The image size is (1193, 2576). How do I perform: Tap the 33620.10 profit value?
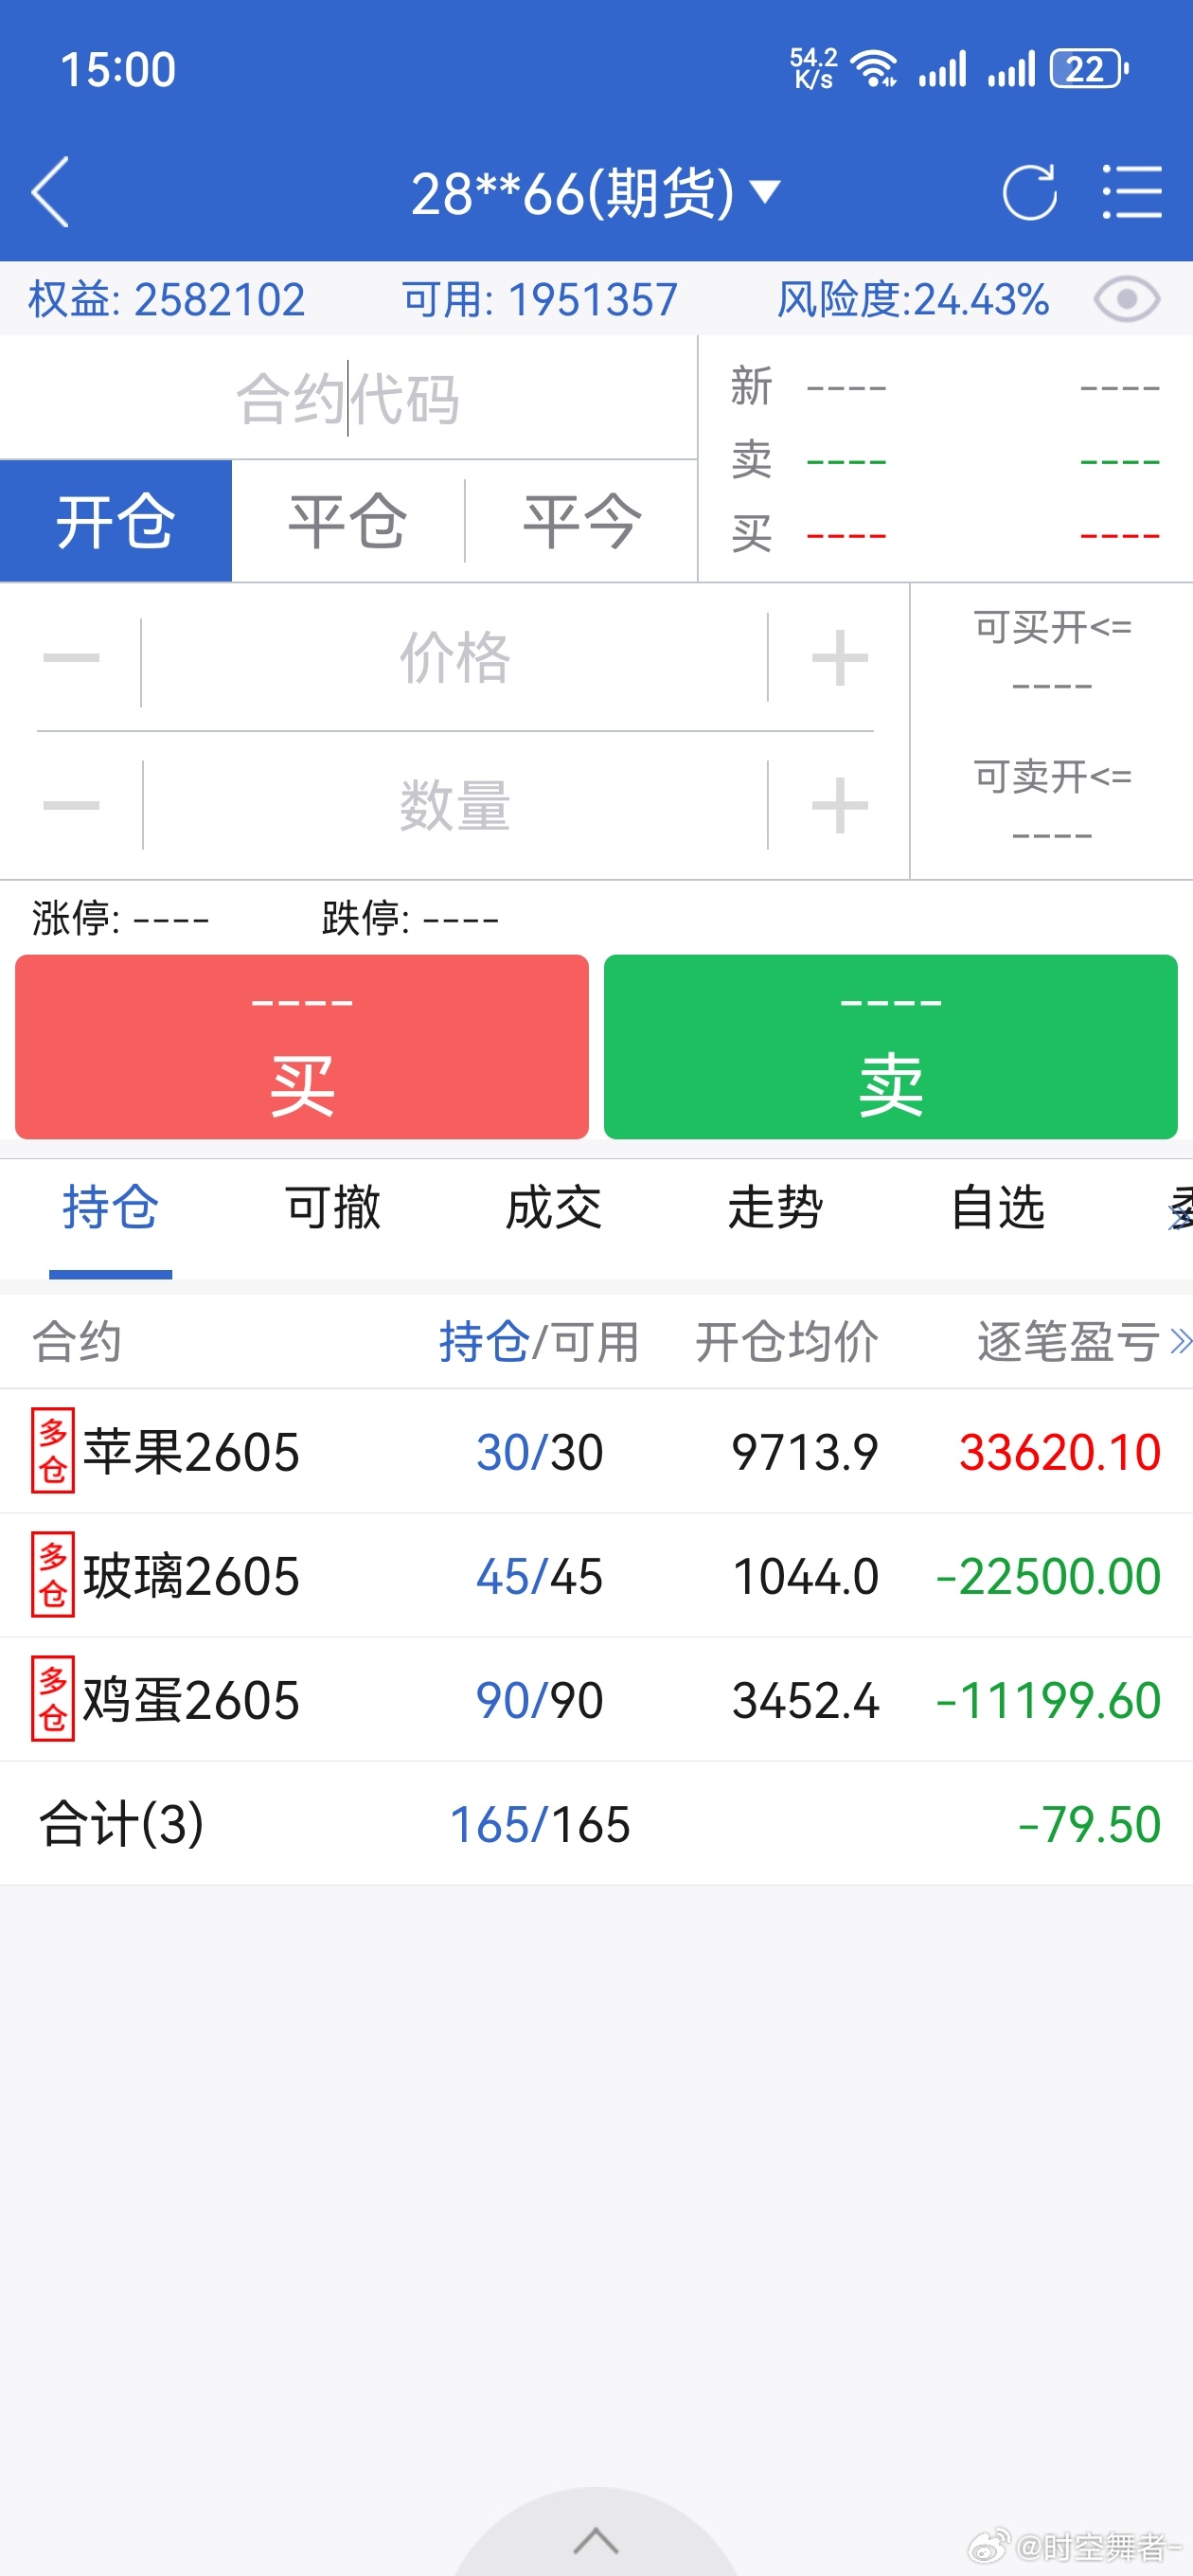(x=1060, y=1452)
